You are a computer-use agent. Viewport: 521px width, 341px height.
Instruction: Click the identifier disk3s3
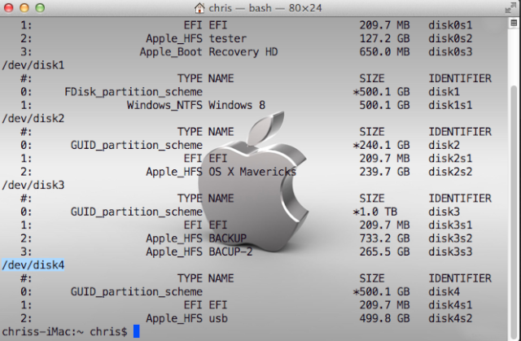pyautogui.click(x=450, y=251)
